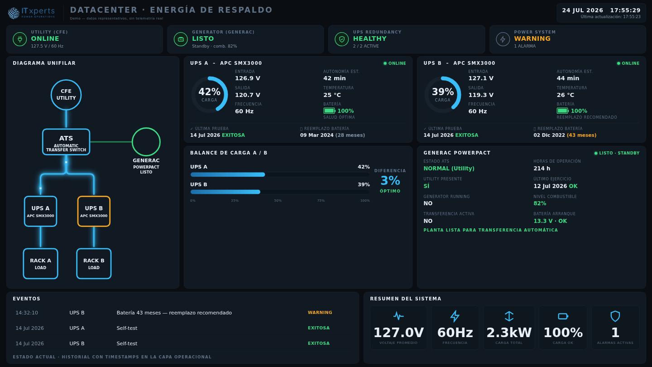Click the Power System lightning bolt icon
The image size is (652, 367).
[503, 39]
